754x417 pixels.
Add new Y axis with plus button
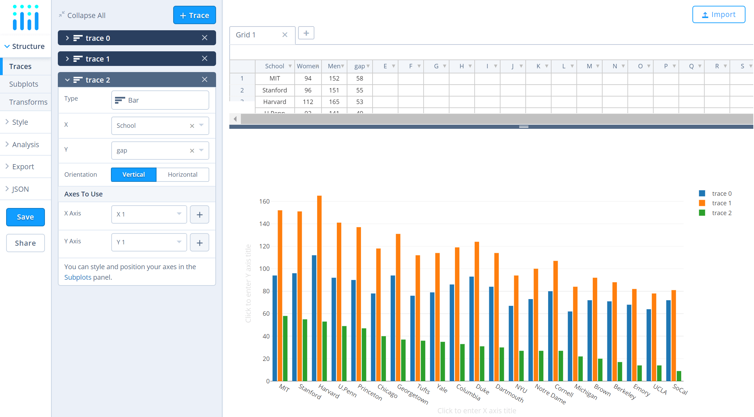pyautogui.click(x=199, y=243)
